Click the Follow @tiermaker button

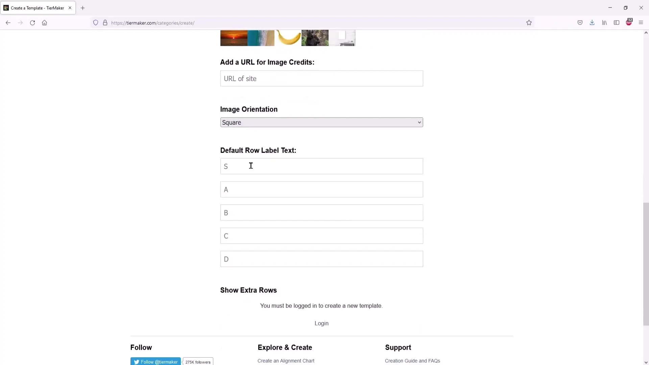tap(155, 361)
